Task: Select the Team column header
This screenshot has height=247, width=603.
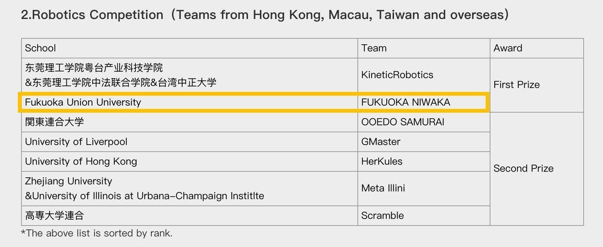Action: [374, 48]
